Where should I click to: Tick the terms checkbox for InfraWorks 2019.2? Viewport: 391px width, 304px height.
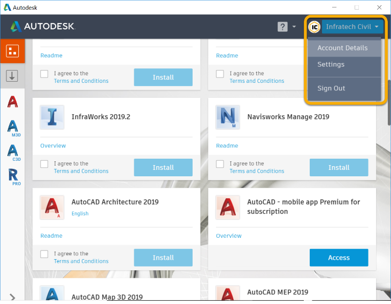44,164
